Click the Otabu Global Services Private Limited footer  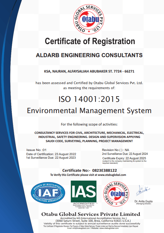tap(91, 214)
